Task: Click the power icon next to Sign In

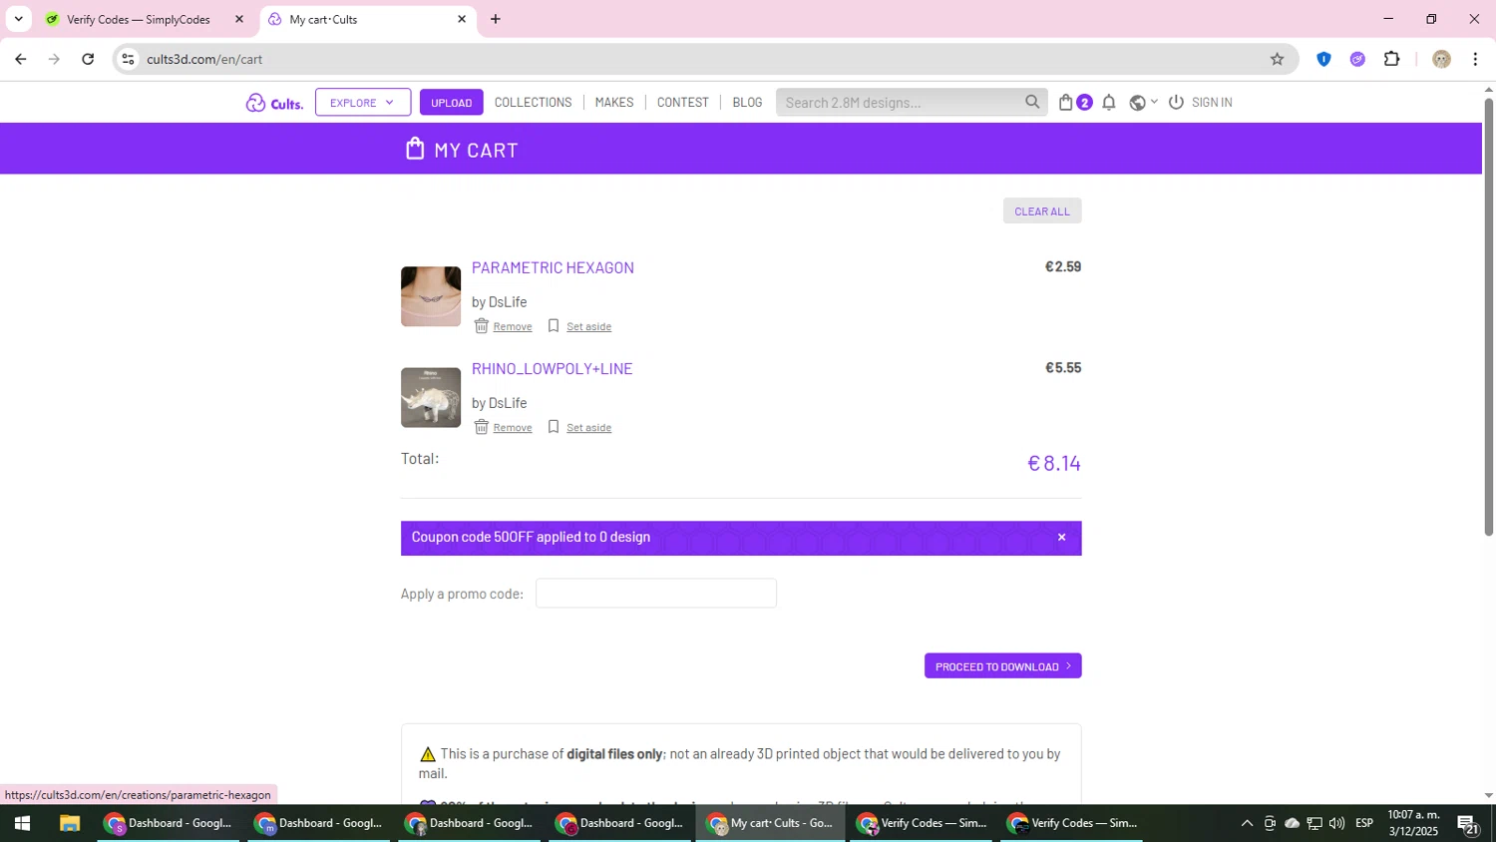Action: click(1176, 102)
